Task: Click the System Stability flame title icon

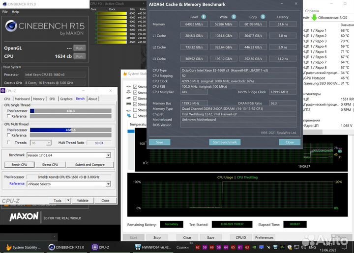Action: click(x=125, y=74)
